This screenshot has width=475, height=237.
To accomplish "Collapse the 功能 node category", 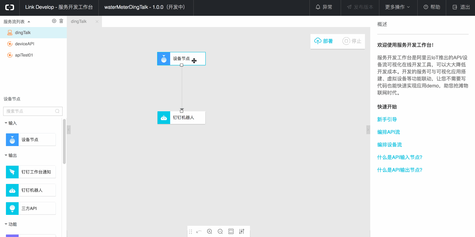I will coord(6,224).
